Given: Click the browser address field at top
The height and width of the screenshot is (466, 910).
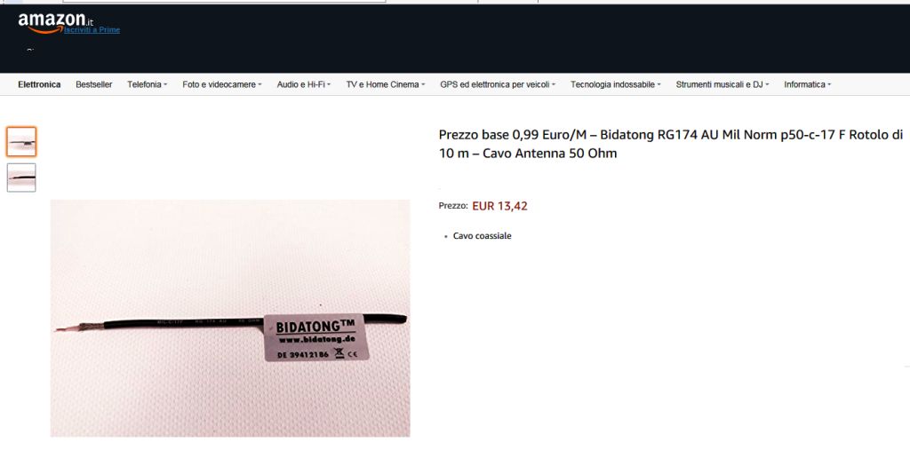Looking at the screenshot, I should [224, 1].
